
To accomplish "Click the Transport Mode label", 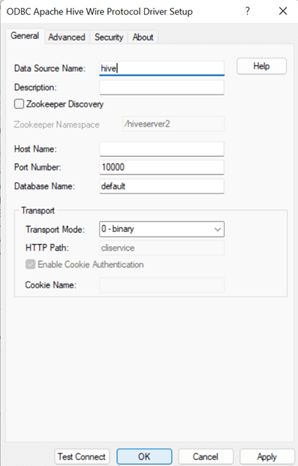I will [55, 230].
